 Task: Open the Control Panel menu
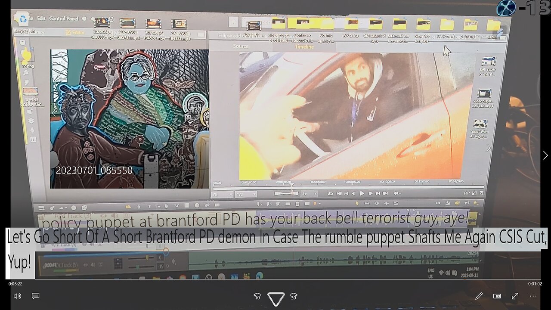[x=64, y=19]
